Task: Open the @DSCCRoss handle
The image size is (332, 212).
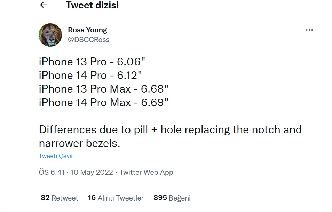Action: 88,40
